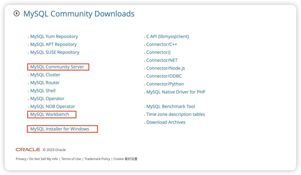Open Connector/Node.js page
Viewport: 301px width, 175px height.
tap(166, 68)
